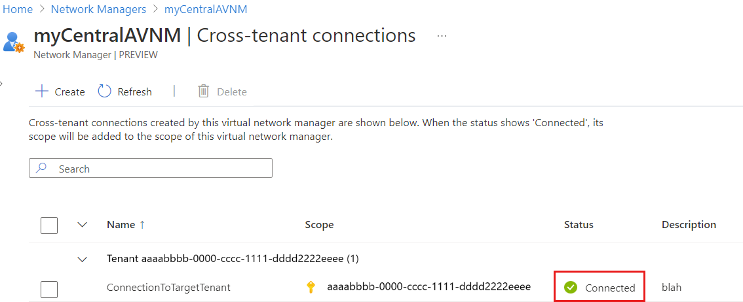Collapse all groups with header chevron
The image size is (743, 302).
click(x=83, y=225)
